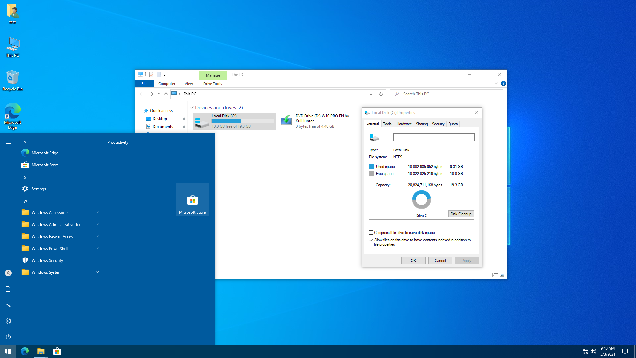Click Cancel in Properties dialog

(x=440, y=261)
